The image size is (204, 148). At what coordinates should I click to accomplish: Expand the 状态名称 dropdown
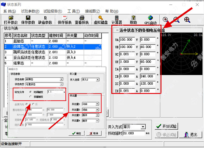click(x=61, y=79)
